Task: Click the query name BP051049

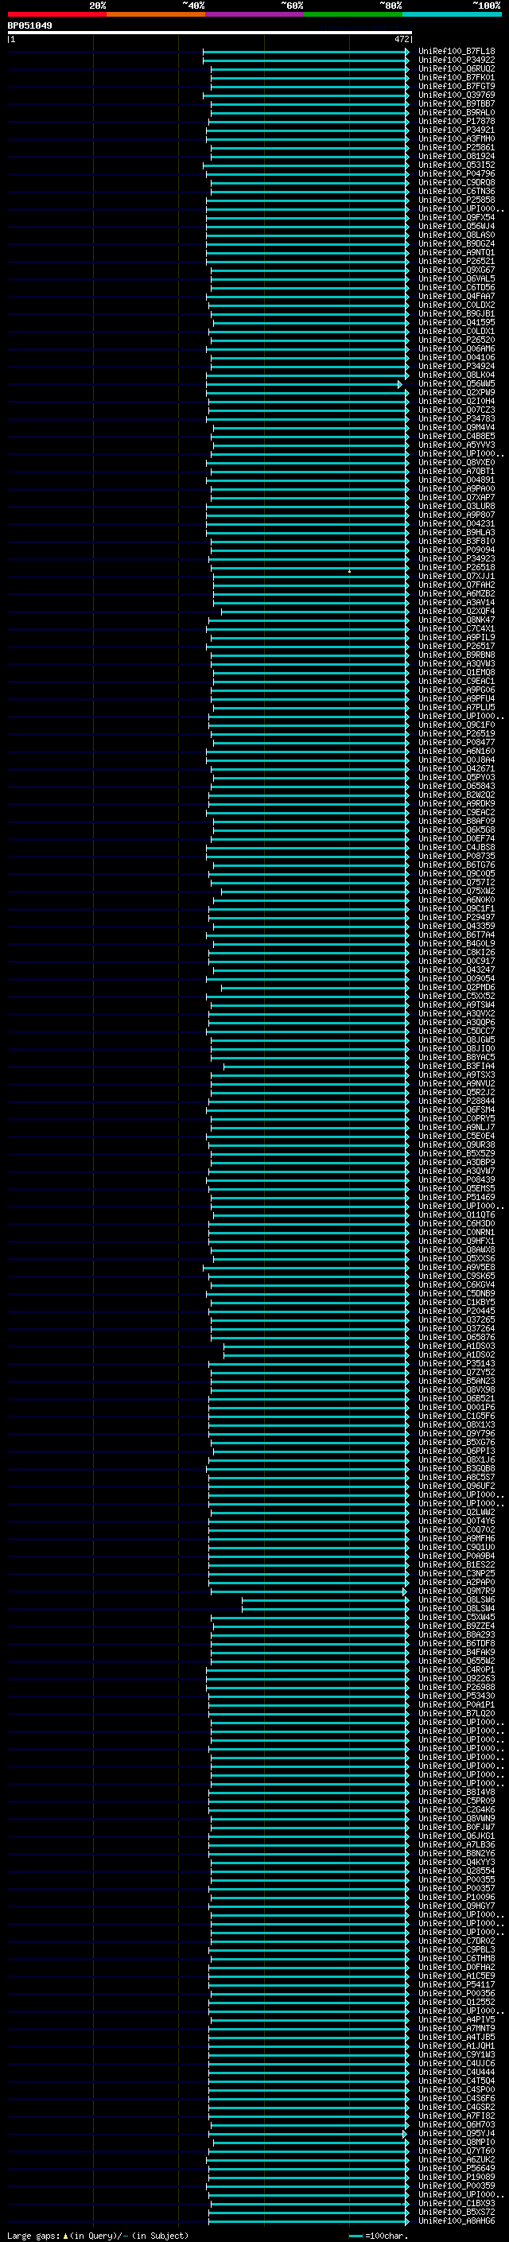Action: pyautogui.click(x=29, y=25)
